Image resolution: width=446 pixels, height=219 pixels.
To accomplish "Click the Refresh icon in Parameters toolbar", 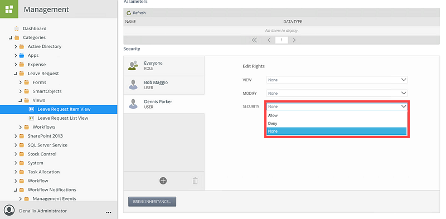I will coord(129,13).
